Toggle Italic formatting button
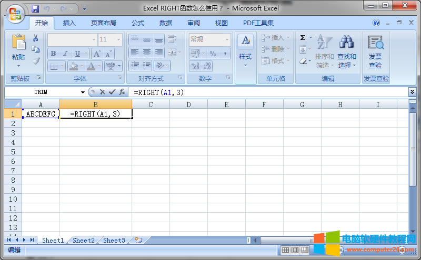The width and height of the screenshot is (421, 260). tap(65, 54)
